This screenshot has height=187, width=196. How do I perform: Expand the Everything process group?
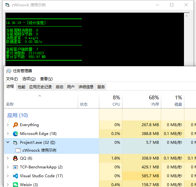coord(8,125)
